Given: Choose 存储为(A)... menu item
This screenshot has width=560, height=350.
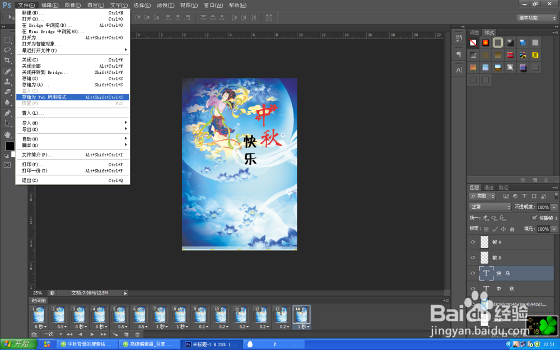Looking at the screenshot, I should pos(72,85).
